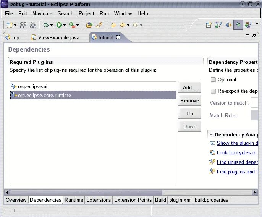Switch to the Runtime page tab
The image size is (262, 217).
pos(74,200)
